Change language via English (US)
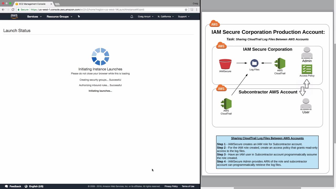 (34, 186)
